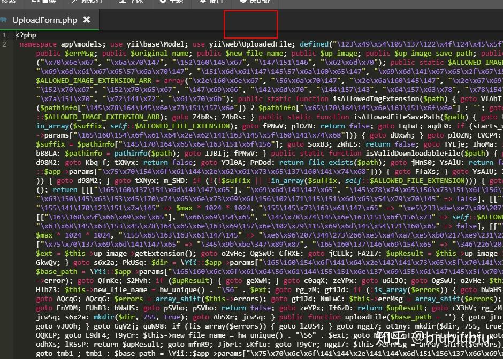
Task: Click the "public $errMsg;" declaration
Action: pyautogui.click(x=67, y=54)
